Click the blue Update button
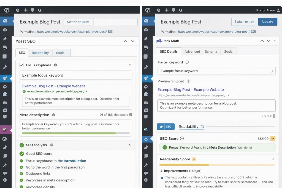Viewport: 282px width, 188px height. 267,21
